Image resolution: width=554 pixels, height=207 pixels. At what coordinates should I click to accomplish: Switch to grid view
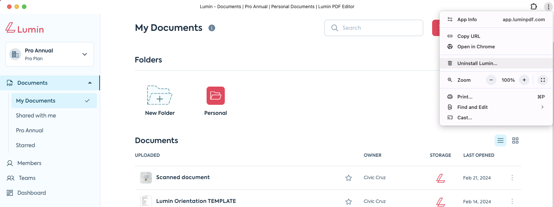tap(515, 140)
